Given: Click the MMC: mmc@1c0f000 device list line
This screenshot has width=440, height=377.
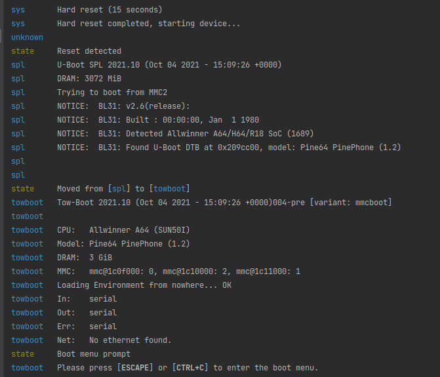Looking at the screenshot, I should click(x=179, y=271).
